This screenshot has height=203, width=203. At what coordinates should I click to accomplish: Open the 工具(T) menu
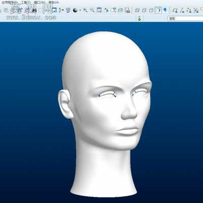26,3
